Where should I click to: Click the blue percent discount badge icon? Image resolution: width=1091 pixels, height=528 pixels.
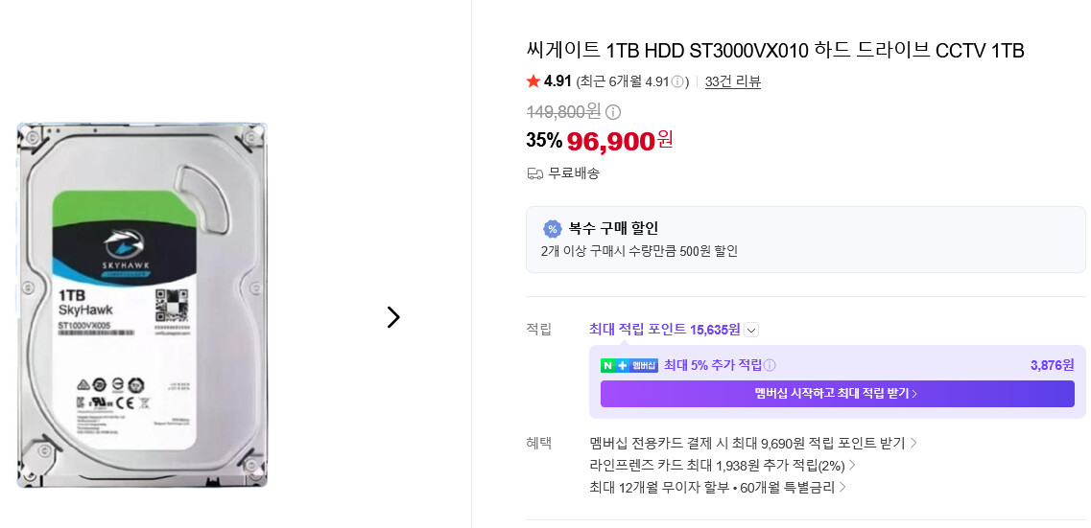(553, 229)
